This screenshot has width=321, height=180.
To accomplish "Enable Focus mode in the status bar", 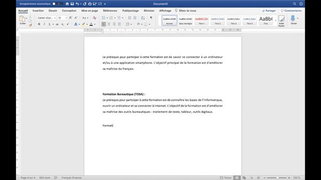I will tap(225, 178).
